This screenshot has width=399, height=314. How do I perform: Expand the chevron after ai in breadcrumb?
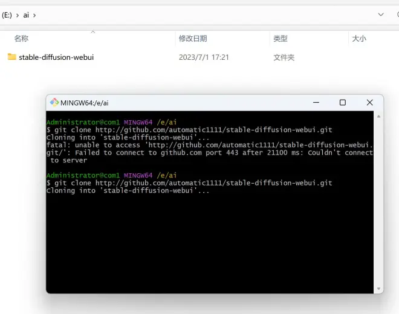point(34,15)
